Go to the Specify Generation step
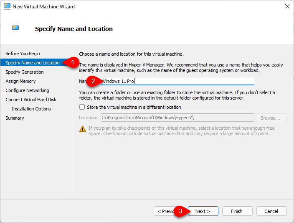 pos(25,72)
